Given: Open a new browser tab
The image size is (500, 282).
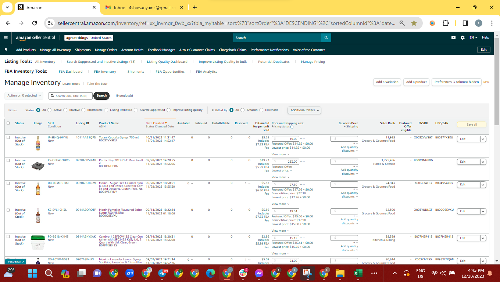Looking at the screenshot, I should point(195,7).
